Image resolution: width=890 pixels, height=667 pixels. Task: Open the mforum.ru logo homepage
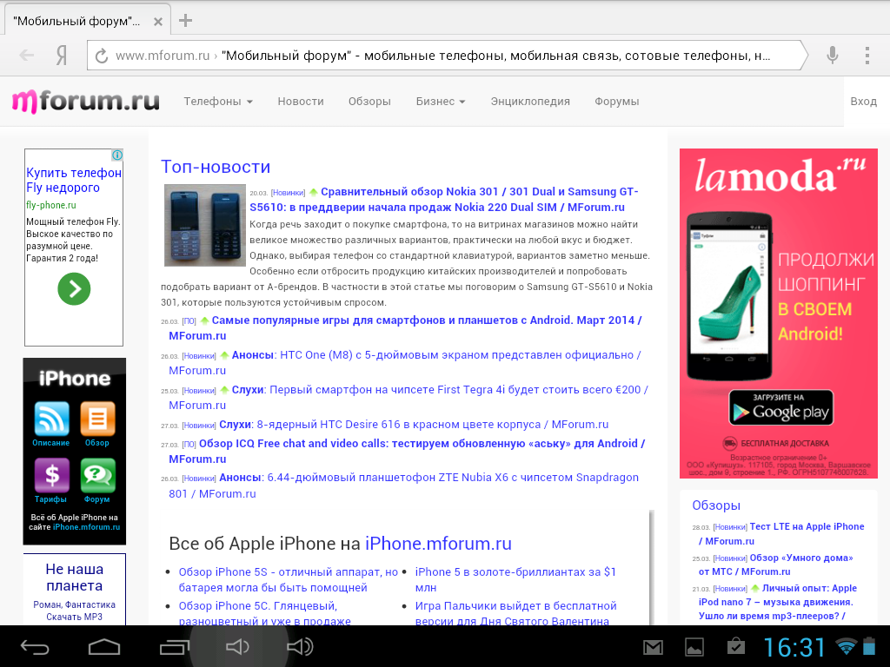click(x=86, y=102)
